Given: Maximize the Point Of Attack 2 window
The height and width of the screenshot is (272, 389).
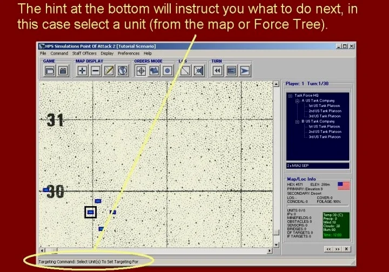Looking at the screenshot, I should click(x=345, y=46).
